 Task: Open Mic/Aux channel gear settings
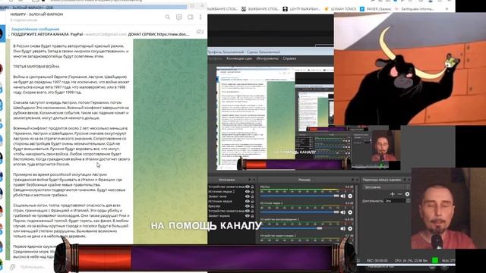click(x=350, y=196)
